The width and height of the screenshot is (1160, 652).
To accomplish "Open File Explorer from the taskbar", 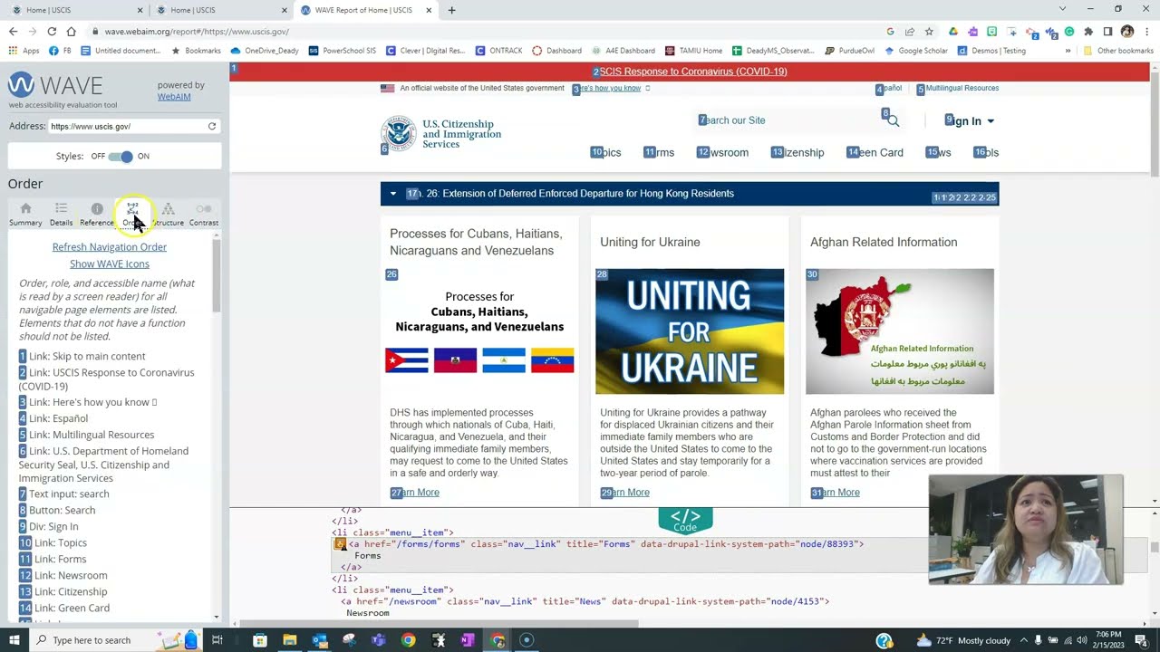I will pos(290,640).
